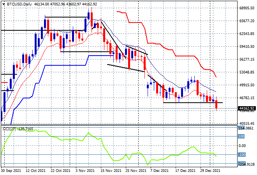Select the horizontal black support line near 45600

pos(191,103)
